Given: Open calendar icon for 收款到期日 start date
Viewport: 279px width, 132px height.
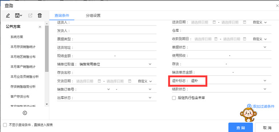Looking at the screenshot, I should (216, 39).
